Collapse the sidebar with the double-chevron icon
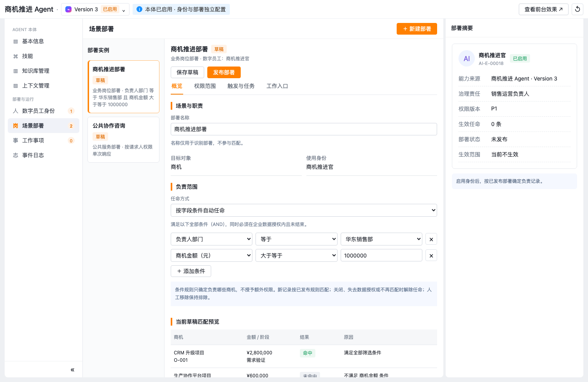 pos(72,370)
